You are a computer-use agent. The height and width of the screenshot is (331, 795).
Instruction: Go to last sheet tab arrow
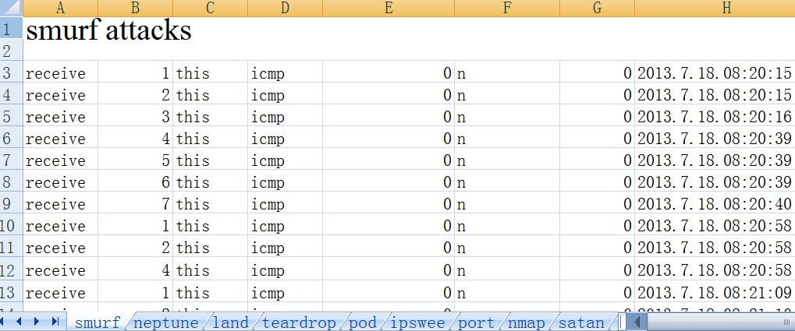(55, 322)
